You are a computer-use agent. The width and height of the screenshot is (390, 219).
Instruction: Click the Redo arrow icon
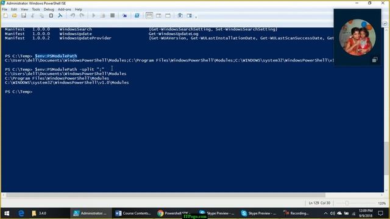(82, 16)
